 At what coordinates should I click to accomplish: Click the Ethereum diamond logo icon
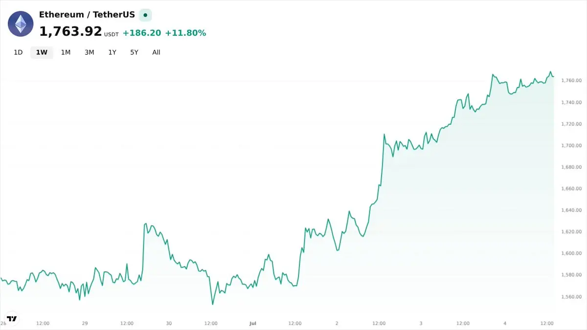click(21, 23)
